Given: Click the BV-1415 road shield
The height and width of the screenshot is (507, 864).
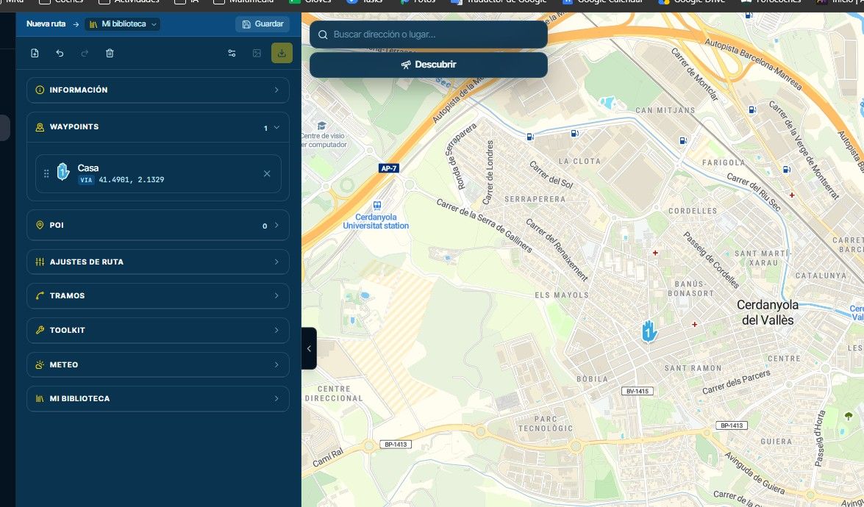Looking at the screenshot, I should [638, 391].
